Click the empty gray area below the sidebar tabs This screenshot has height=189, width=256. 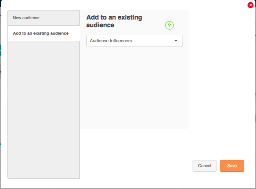[x=44, y=110]
